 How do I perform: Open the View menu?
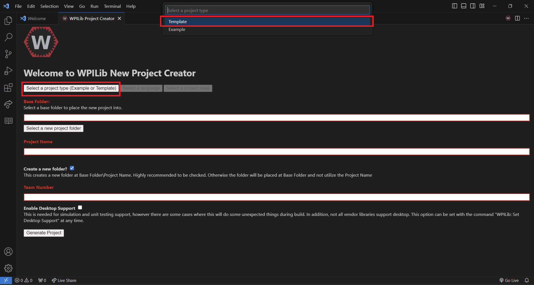(x=69, y=6)
